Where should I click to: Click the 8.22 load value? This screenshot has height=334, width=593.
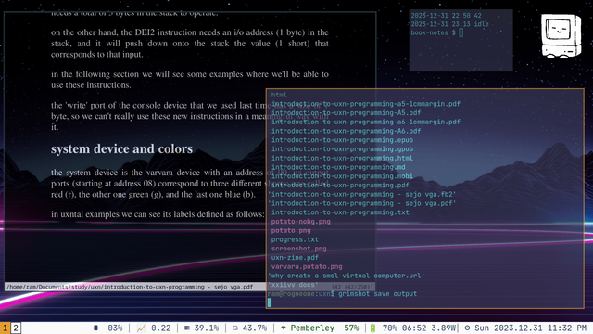[160, 328]
